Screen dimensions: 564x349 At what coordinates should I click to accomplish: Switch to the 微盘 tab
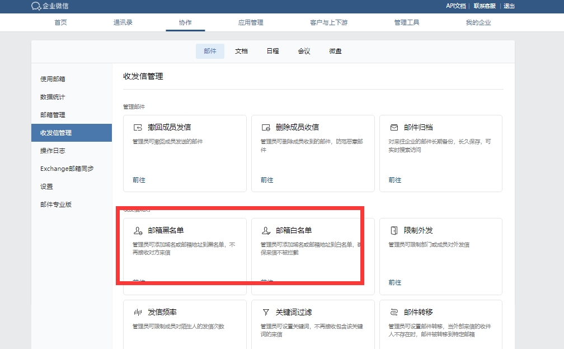[x=335, y=50]
